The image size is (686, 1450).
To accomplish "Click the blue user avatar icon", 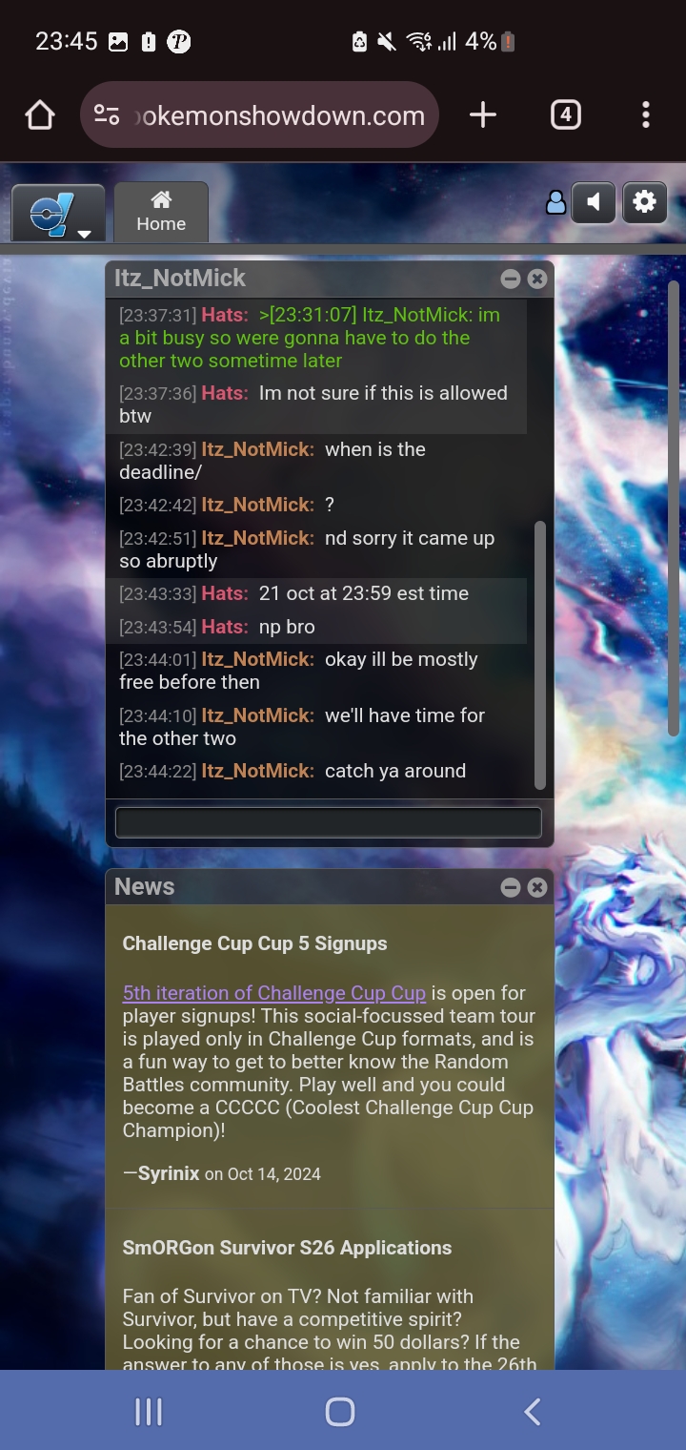I will (x=555, y=202).
